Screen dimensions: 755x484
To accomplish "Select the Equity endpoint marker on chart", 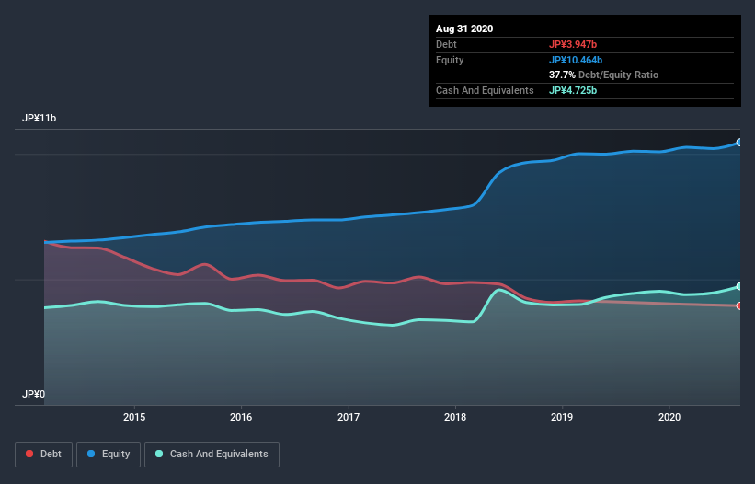I will [x=739, y=143].
